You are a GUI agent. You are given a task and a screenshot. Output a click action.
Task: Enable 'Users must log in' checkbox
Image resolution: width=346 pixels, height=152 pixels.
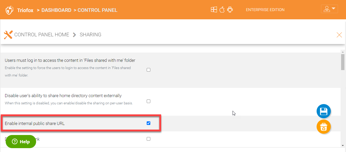point(149,70)
